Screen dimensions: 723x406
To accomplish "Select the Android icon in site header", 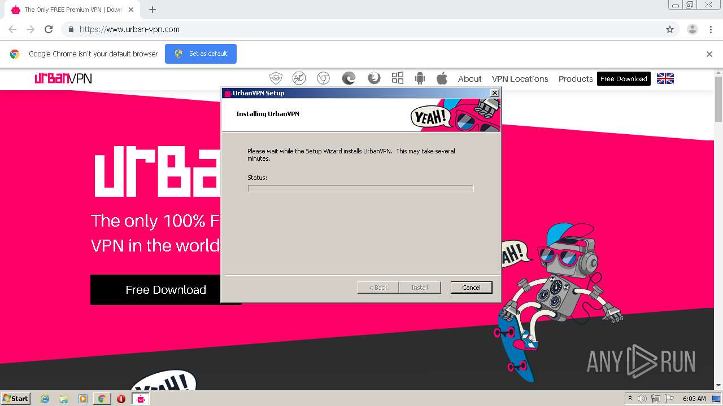I will (x=420, y=78).
